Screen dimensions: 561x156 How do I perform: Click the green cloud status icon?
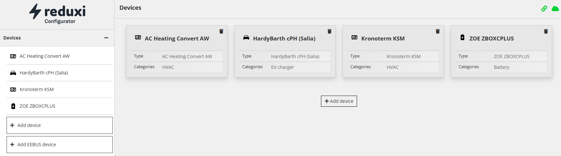coord(555,8)
